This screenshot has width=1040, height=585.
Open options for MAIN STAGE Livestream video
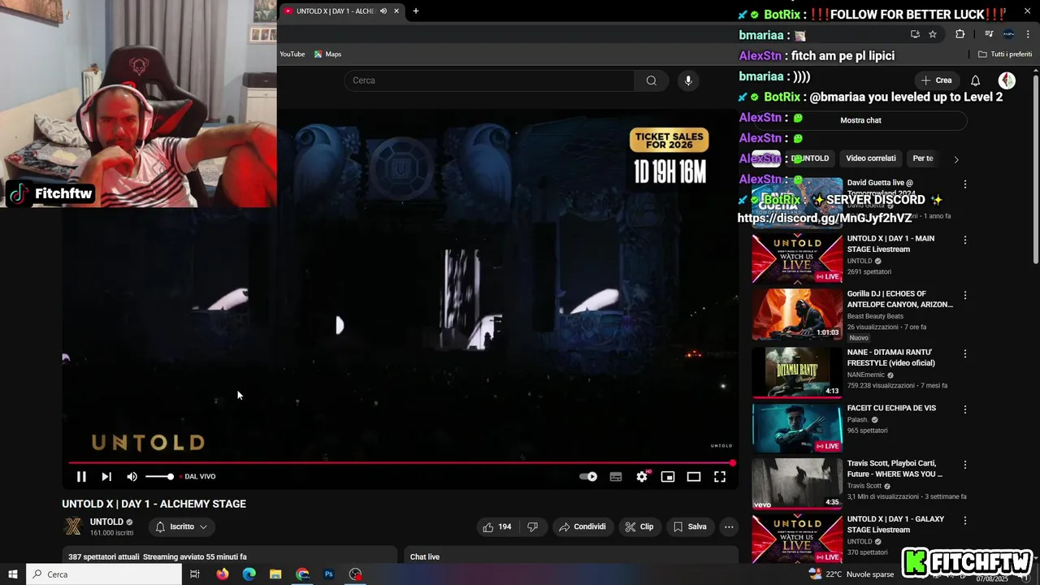pos(965,240)
